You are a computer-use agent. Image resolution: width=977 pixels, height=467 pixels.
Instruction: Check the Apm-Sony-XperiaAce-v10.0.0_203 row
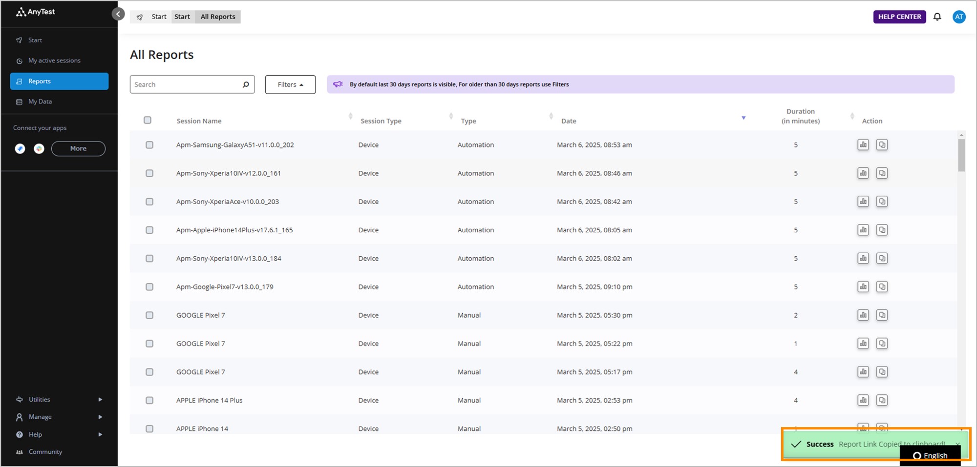click(x=149, y=202)
